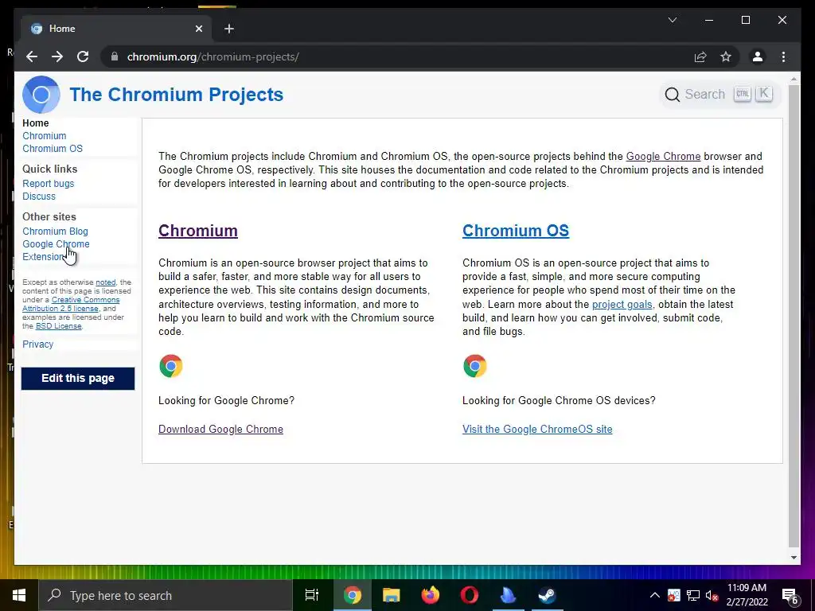The width and height of the screenshot is (815, 611).
Task: Open the tab search chevron in title bar
Action: point(672,20)
